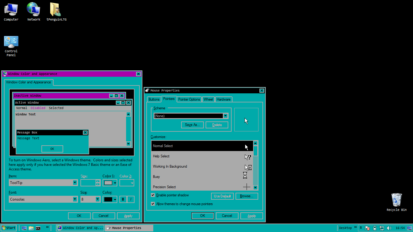Click the Delete scheme button
This screenshot has width=413, height=232.
[x=217, y=125]
